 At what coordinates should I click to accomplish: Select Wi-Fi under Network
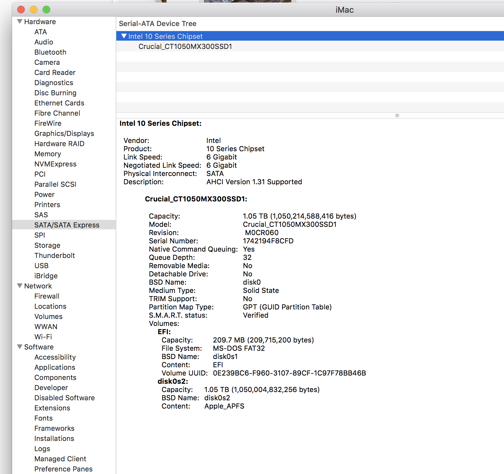[x=43, y=337]
